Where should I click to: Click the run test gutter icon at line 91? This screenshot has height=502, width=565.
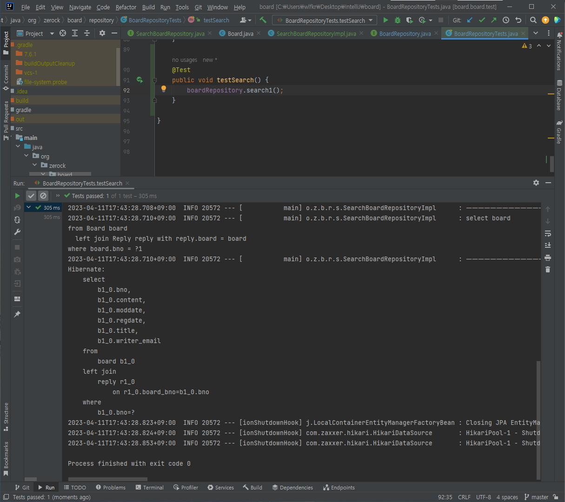tap(140, 80)
